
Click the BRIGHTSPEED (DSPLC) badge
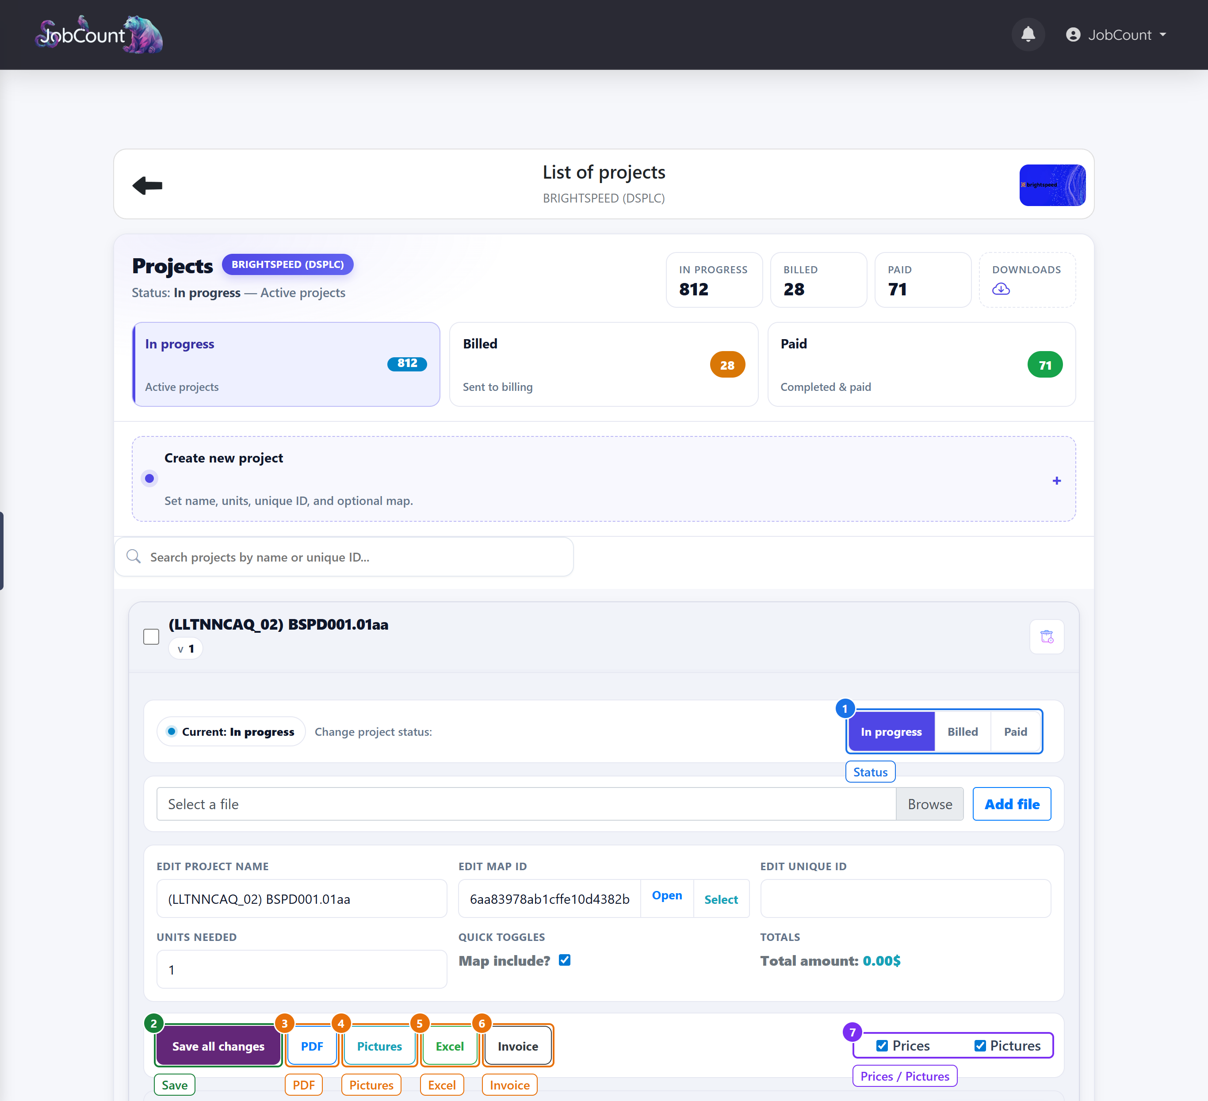[x=287, y=264]
